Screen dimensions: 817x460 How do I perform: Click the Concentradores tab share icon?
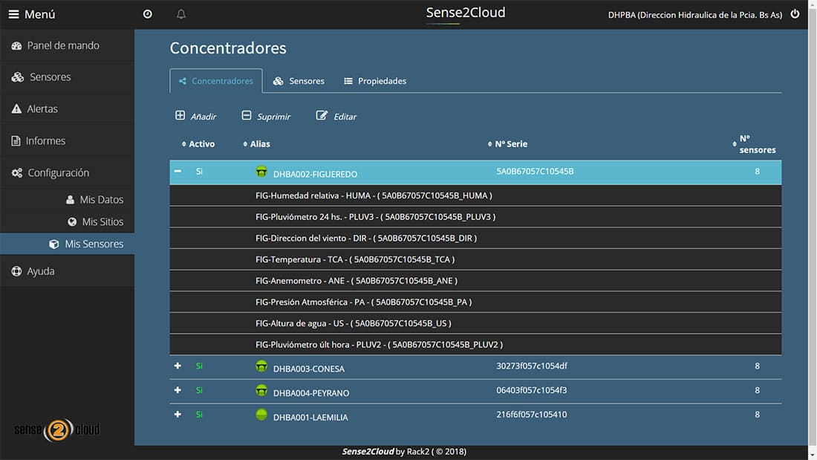[x=183, y=81]
